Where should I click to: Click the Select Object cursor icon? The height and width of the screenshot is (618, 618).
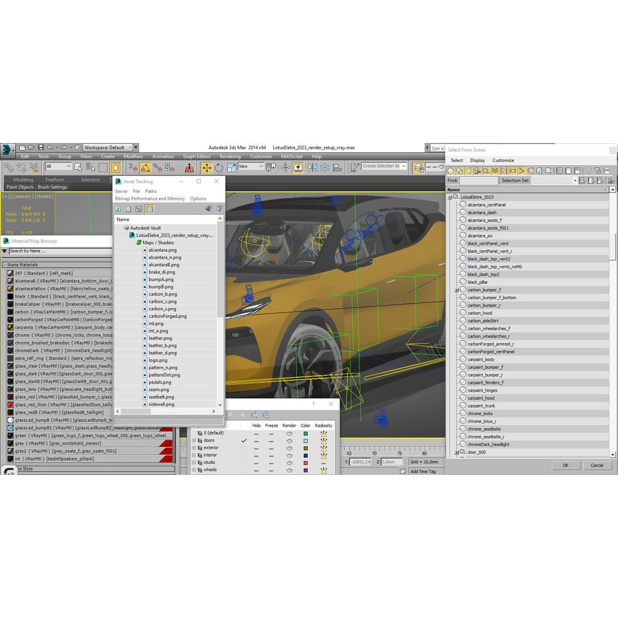click(78, 168)
